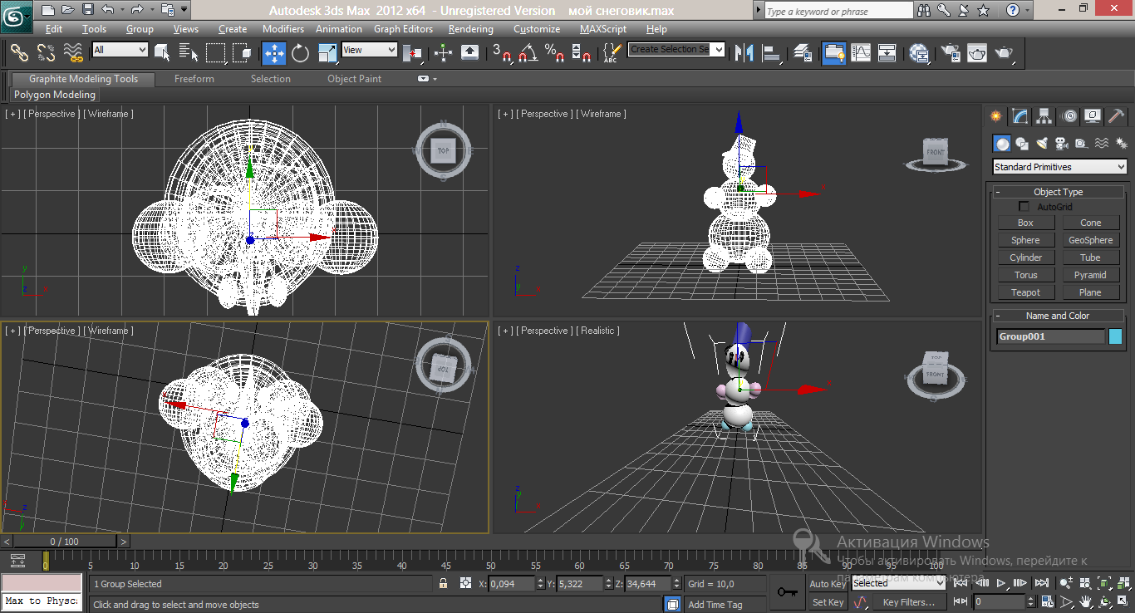The image size is (1135, 613).
Task: Click the time slider 0 / 100 handle
Action: [x=64, y=542]
